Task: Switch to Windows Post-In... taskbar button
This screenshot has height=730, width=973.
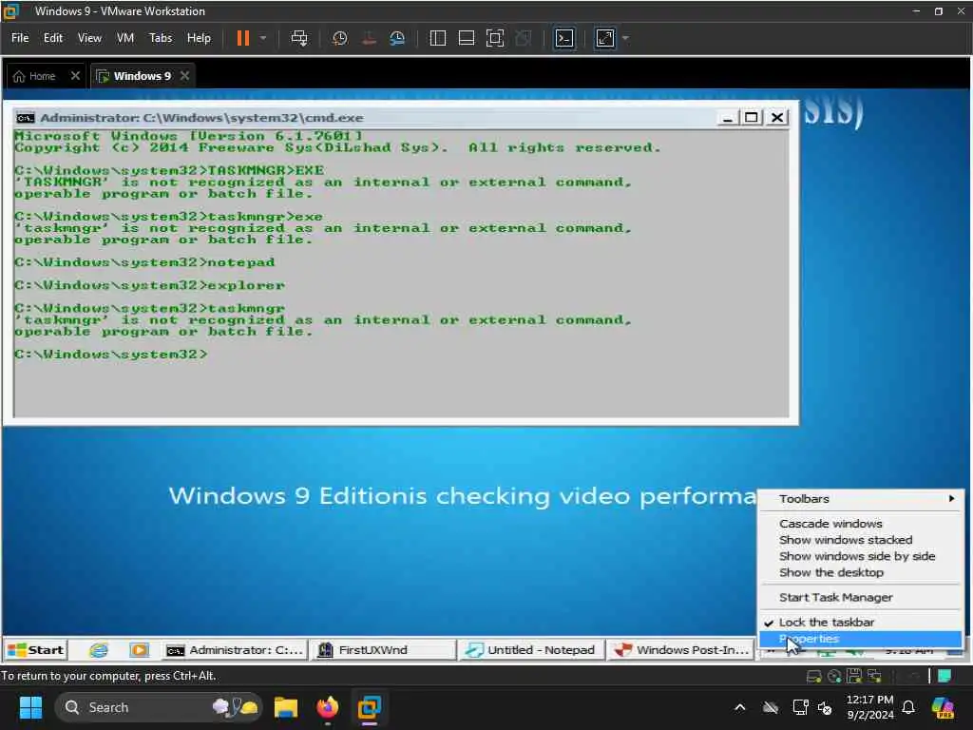Action: [679, 650]
